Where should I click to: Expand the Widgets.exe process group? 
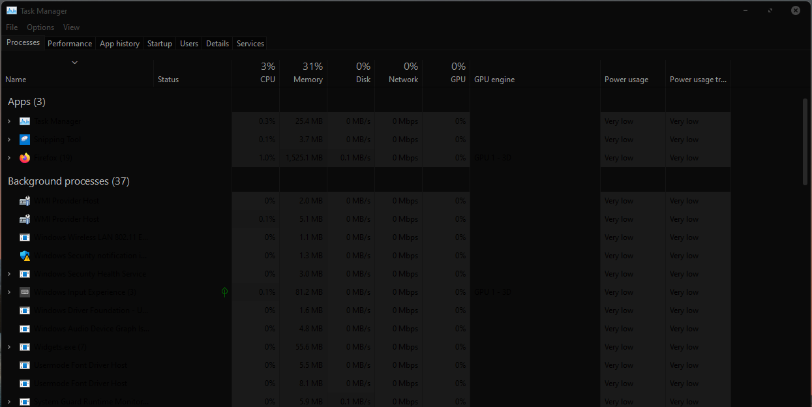[8, 346]
